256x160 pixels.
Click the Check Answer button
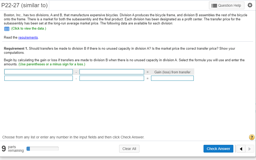click(218, 149)
